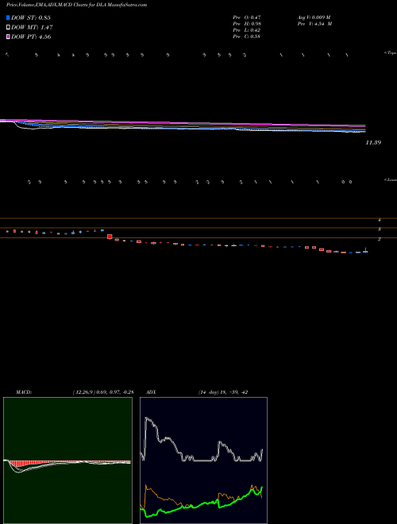Viewport: 397px width, 524px height.
Task: Click the magenta DOW PT legend swatch
Action: tap(9, 37)
